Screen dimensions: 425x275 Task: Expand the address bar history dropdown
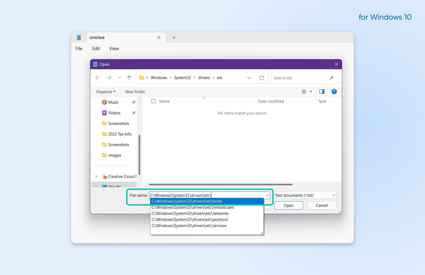pyautogui.click(x=249, y=78)
